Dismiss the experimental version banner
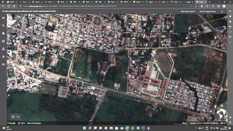The height and width of the screenshot is (131, 233). (222, 11)
